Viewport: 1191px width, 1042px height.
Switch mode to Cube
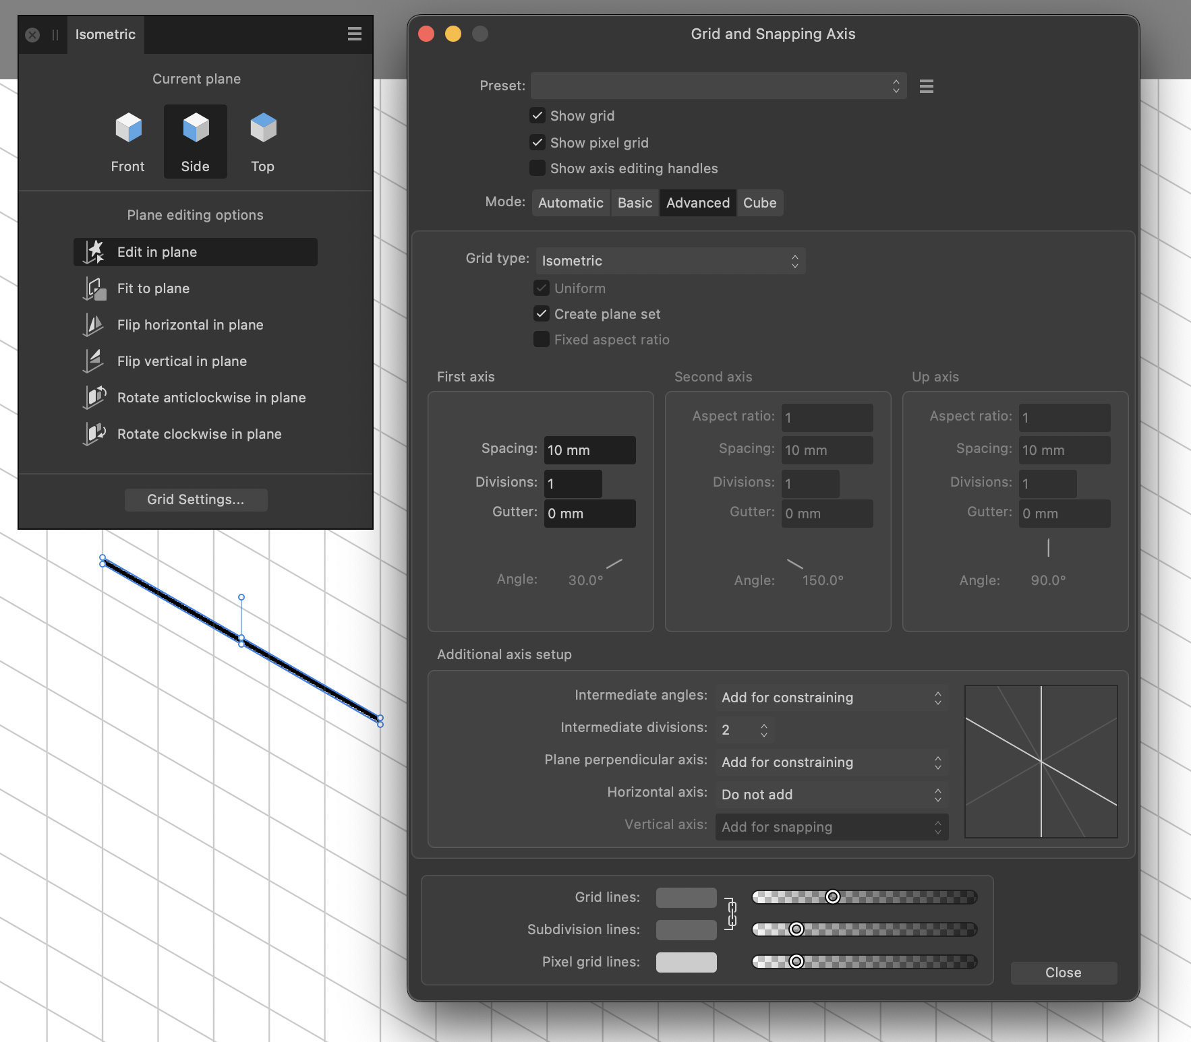[x=760, y=203]
